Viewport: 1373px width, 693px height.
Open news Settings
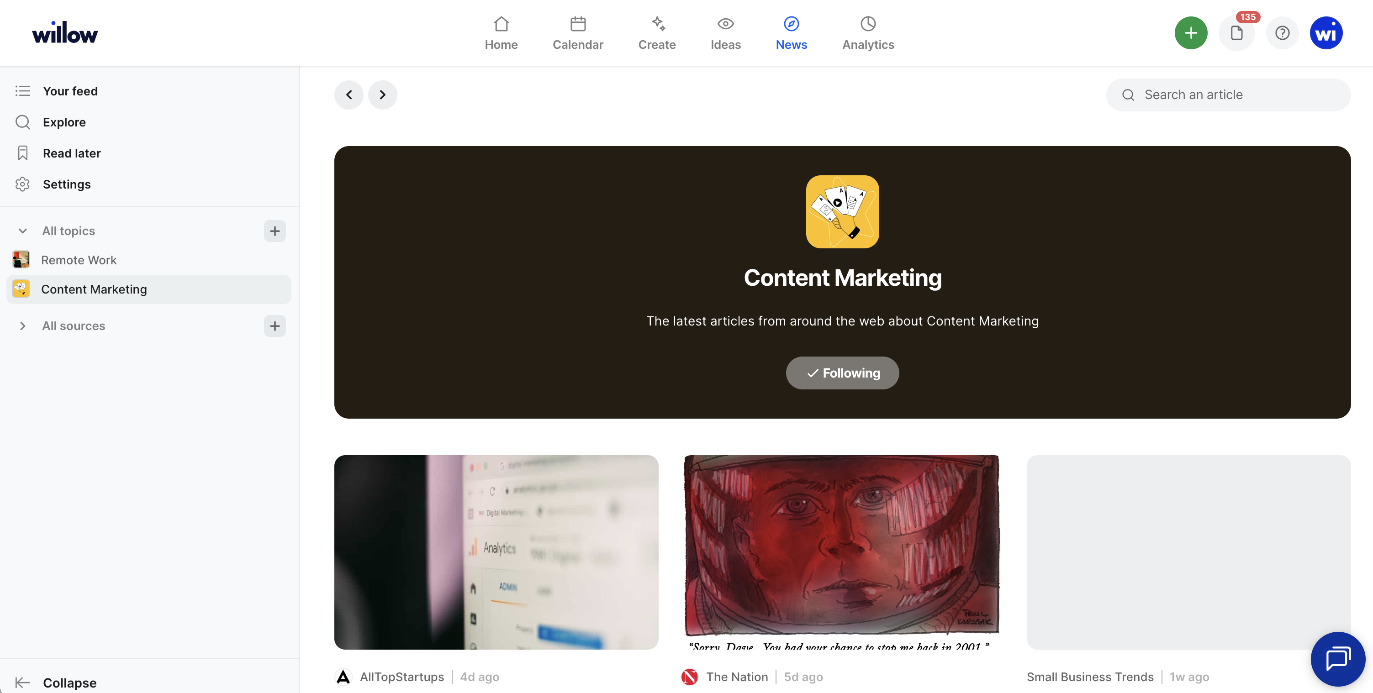(67, 184)
